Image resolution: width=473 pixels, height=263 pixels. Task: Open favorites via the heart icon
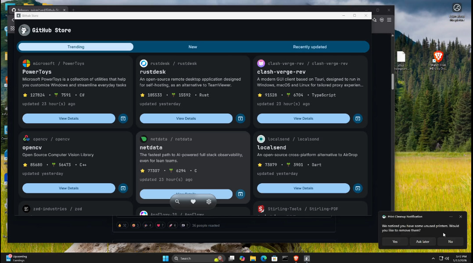pyautogui.click(x=193, y=202)
